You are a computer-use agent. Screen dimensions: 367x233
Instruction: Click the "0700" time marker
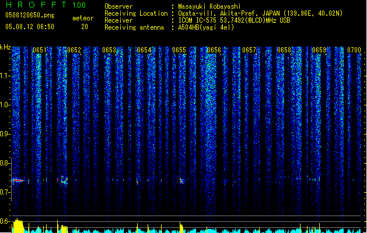point(354,50)
